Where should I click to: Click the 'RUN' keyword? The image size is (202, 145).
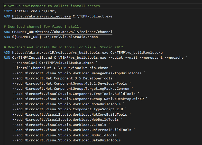7,58
